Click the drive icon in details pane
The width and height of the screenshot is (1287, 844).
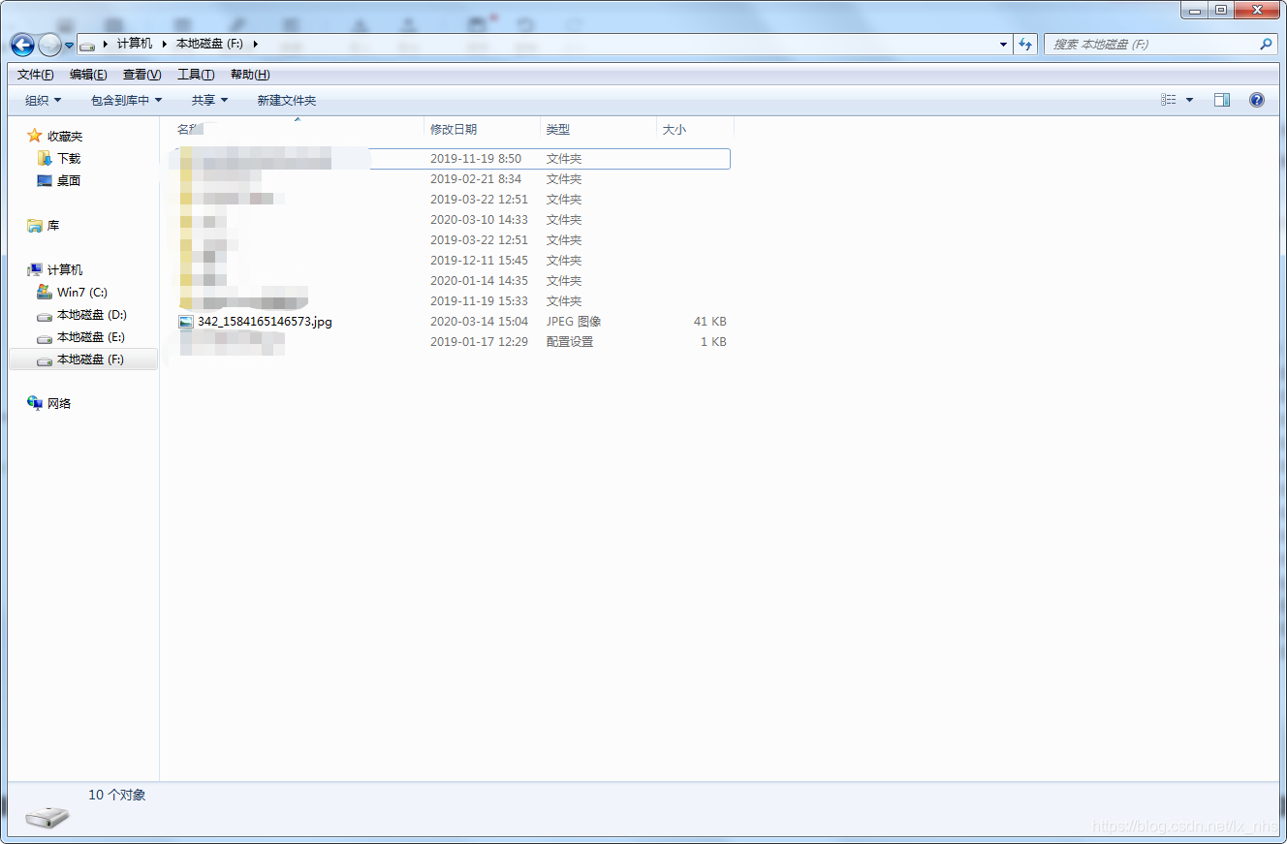tap(47, 817)
